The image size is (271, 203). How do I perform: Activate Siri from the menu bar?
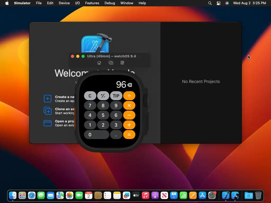tap(227, 3)
